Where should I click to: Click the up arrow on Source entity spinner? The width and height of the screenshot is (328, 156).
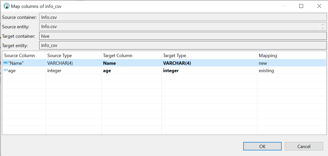click(x=323, y=25)
